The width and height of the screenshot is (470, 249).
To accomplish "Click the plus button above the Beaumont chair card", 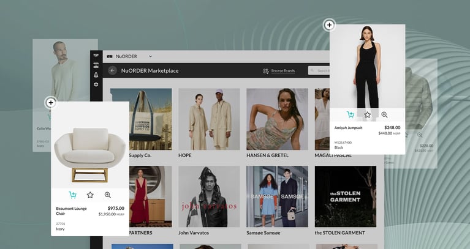I will coord(51,103).
